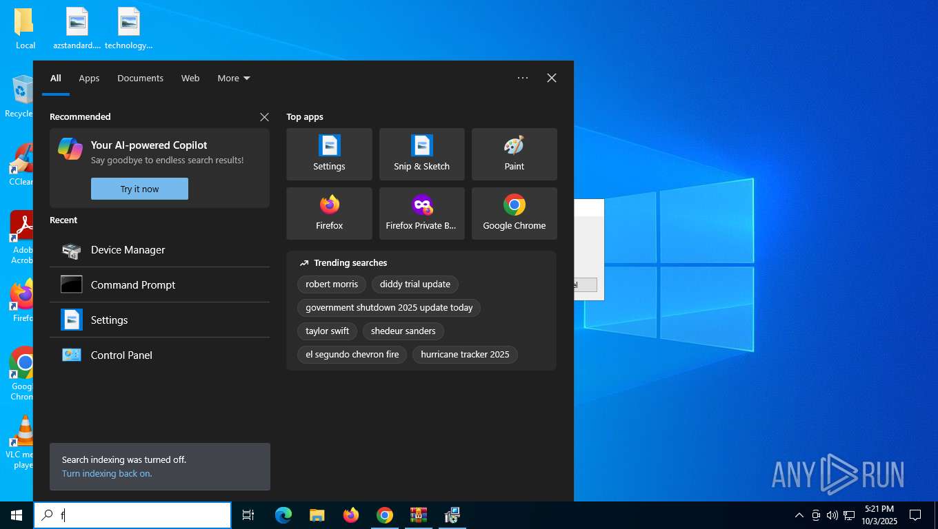Search government shutdown 2025 update today
The width and height of the screenshot is (938, 529).
point(389,308)
